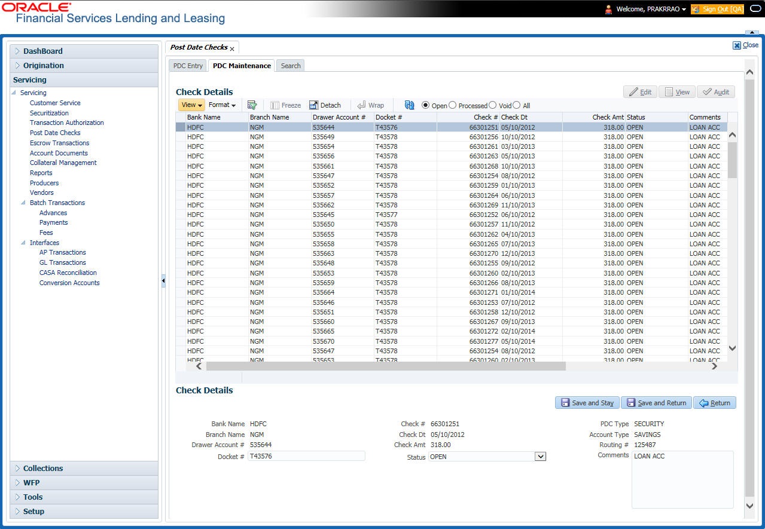Collapse the left navigation panel splitter
765x529 pixels.
click(x=163, y=281)
